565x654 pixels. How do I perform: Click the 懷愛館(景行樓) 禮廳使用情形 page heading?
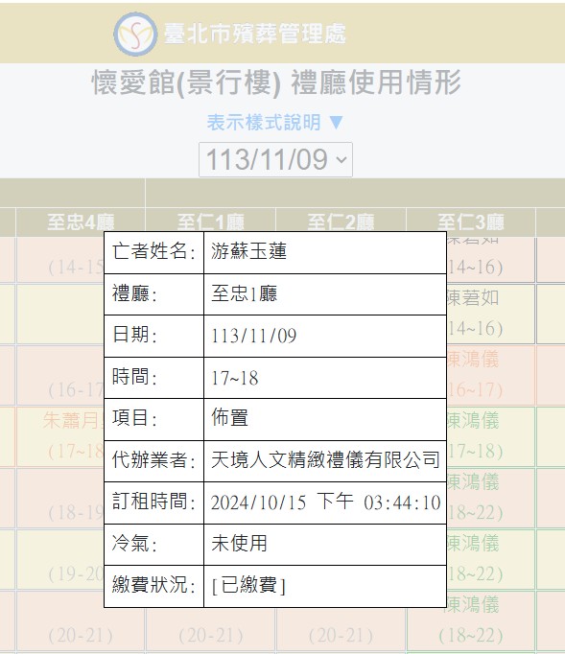[x=276, y=82]
